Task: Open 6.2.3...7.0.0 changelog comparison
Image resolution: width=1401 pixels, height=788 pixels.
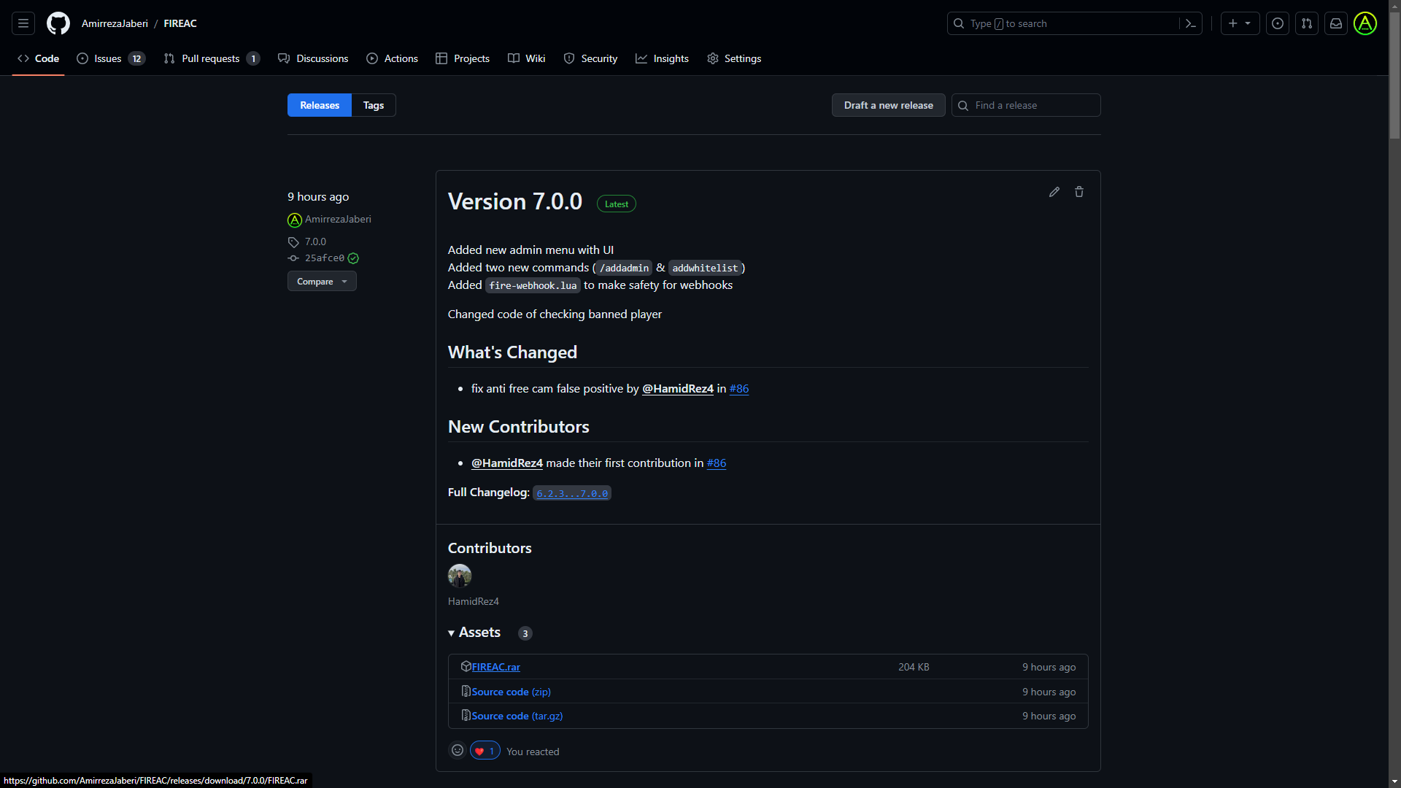Action: tap(572, 493)
